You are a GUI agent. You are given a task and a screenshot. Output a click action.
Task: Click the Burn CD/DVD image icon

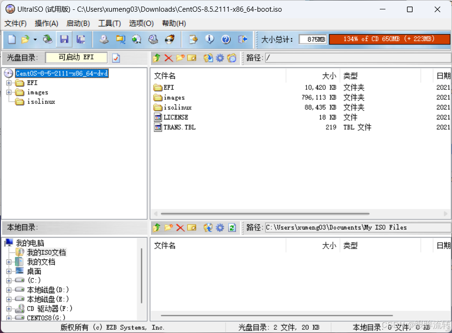tap(170, 39)
